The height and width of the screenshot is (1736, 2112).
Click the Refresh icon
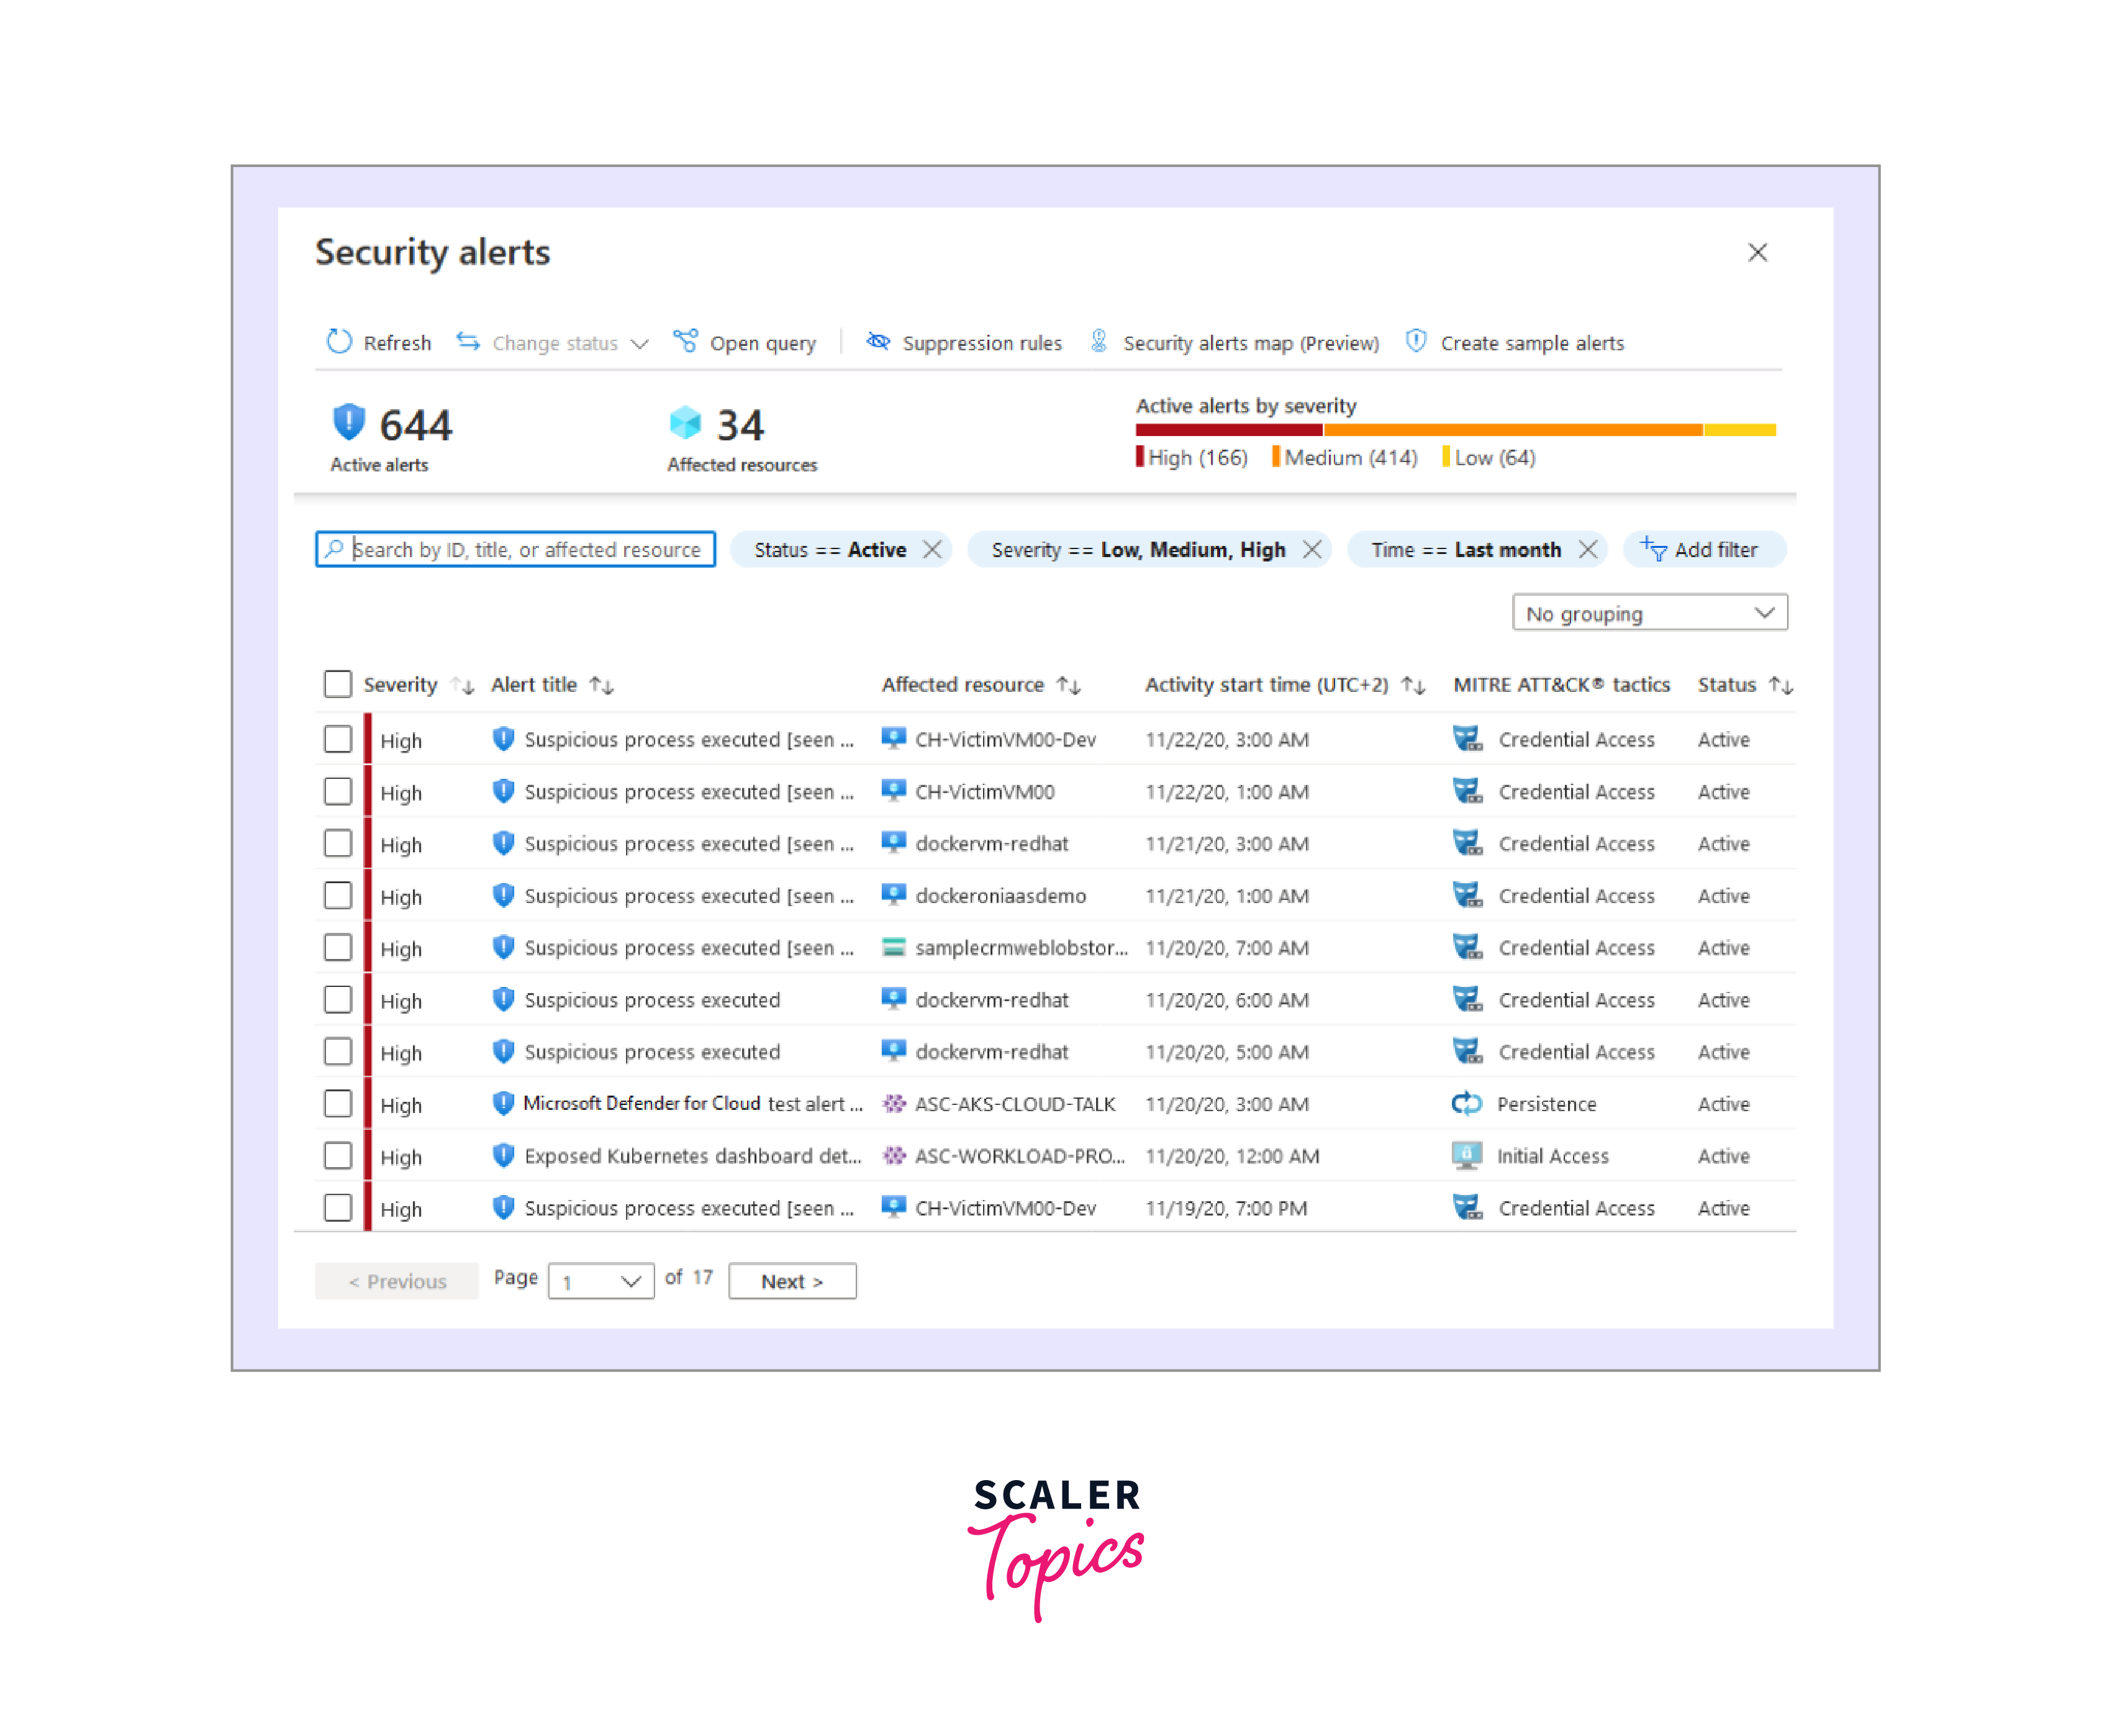coord(339,342)
